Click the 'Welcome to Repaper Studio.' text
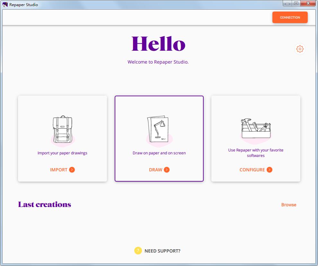This screenshot has height=266, width=318. (158, 62)
